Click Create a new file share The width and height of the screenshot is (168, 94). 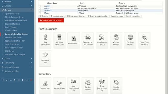tap(76, 16)
